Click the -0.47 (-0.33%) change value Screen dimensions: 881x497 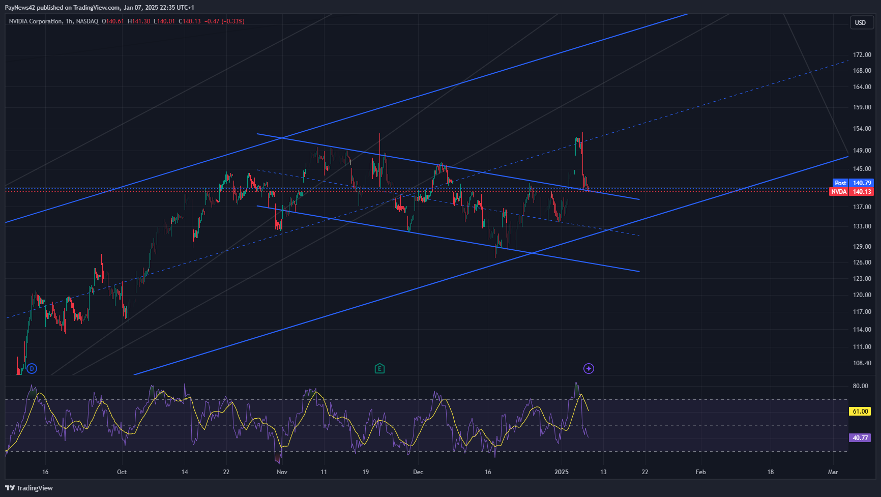coord(224,21)
